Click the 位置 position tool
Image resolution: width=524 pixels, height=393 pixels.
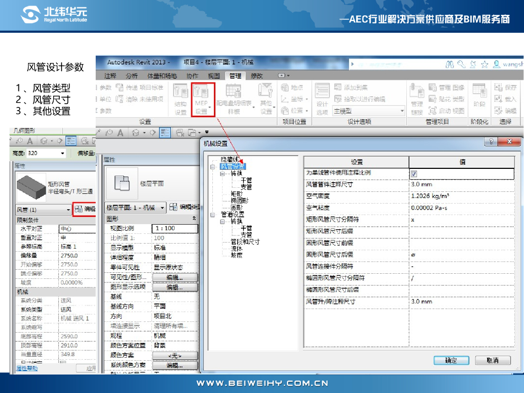pyautogui.click(x=294, y=111)
